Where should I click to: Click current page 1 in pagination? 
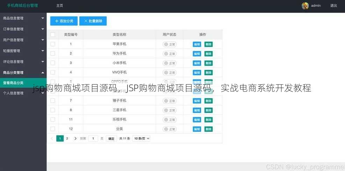pos(60,139)
